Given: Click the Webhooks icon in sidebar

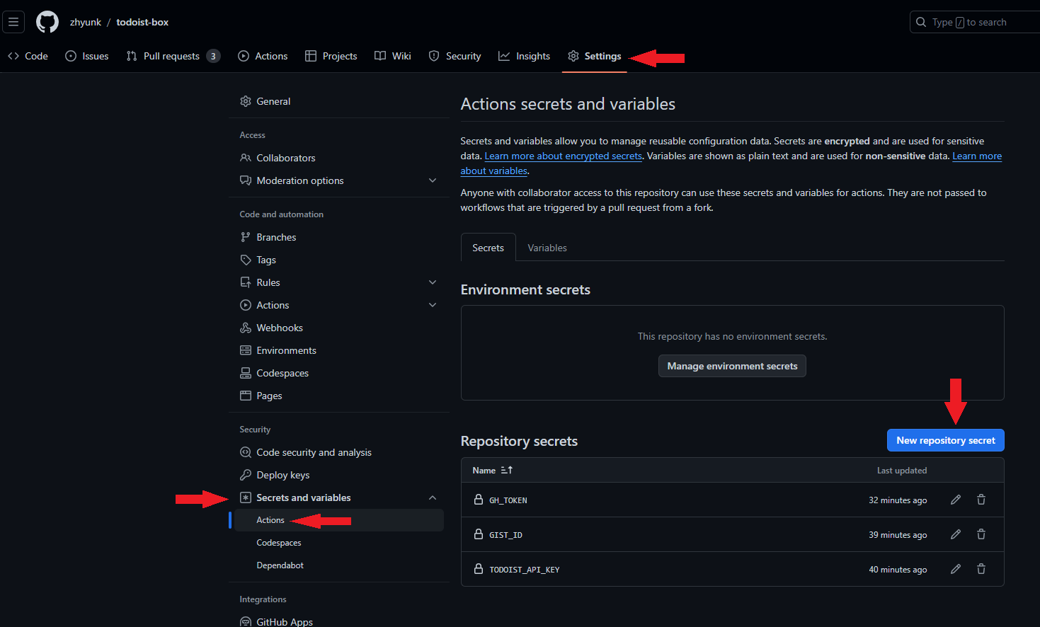Looking at the screenshot, I should 246,328.
